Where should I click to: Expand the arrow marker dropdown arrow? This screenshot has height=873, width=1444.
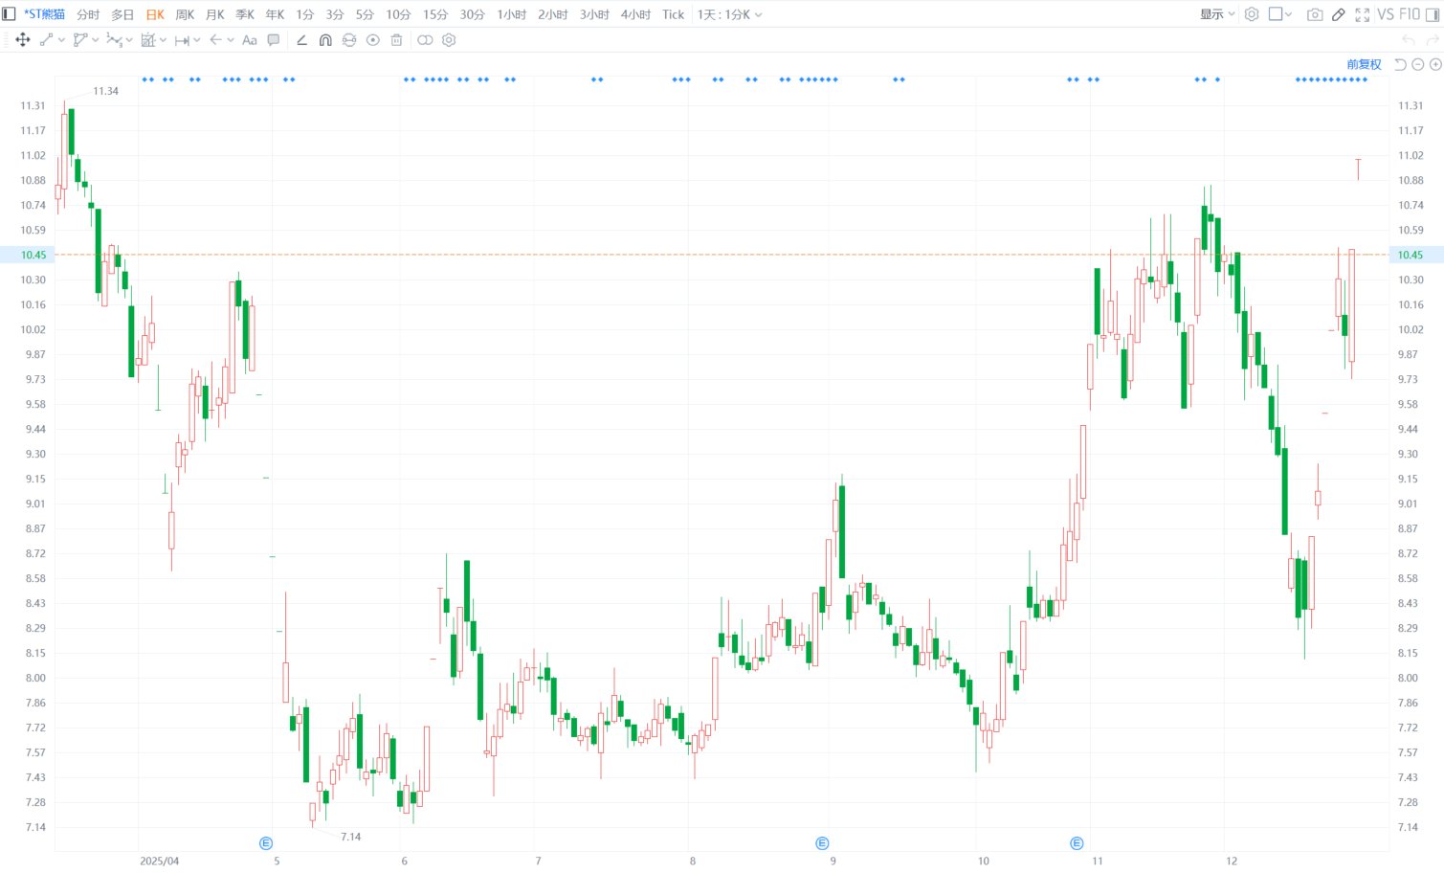coord(231,40)
